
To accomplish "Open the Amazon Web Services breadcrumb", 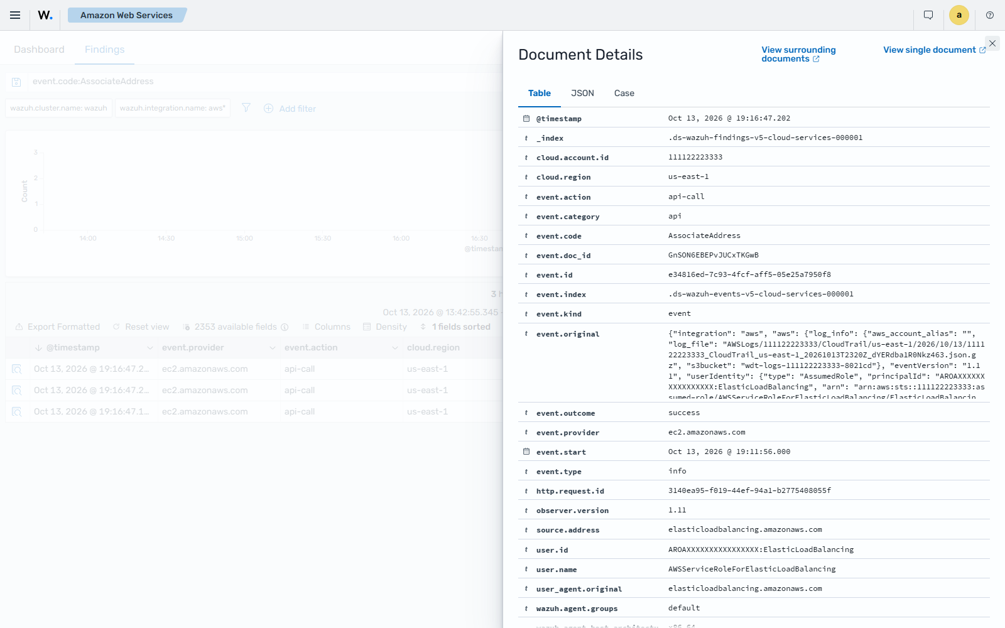I will [126, 15].
